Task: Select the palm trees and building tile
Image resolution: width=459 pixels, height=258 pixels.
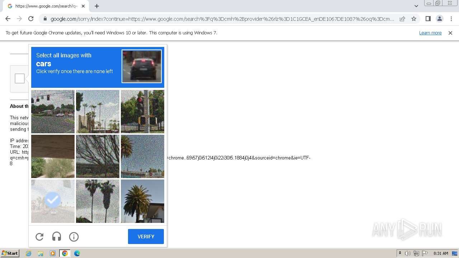Action: pos(98,111)
